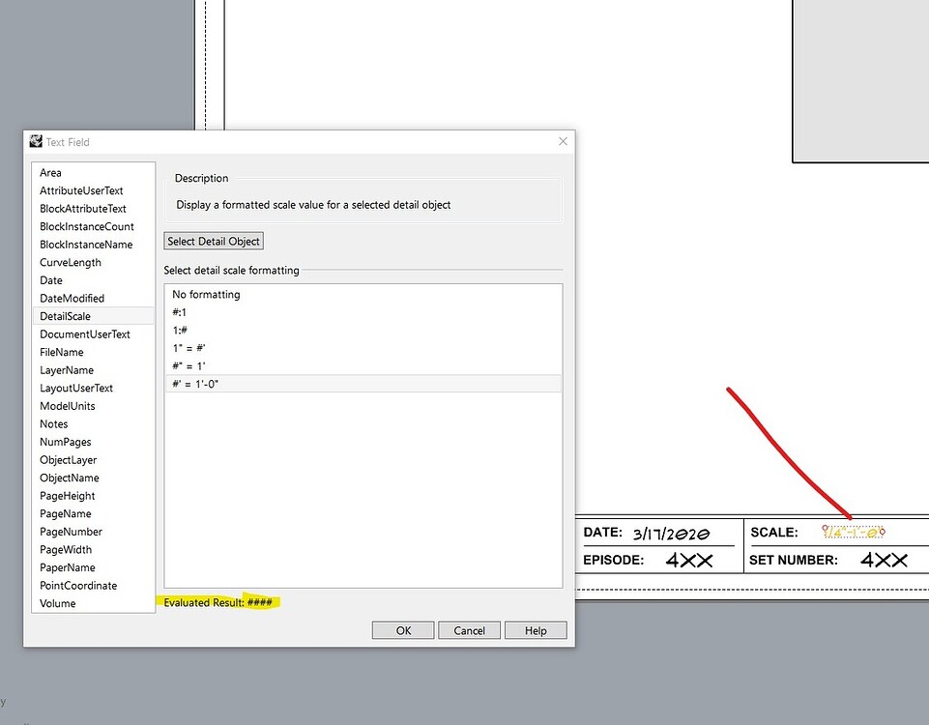The width and height of the screenshot is (929, 725).
Task: Click the Rhino icon in the dialog title bar
Action: point(35,141)
